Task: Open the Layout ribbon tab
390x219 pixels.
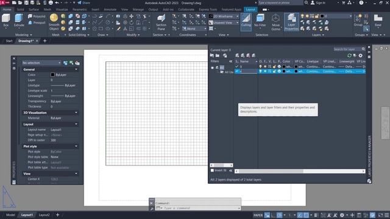Action: [250, 10]
